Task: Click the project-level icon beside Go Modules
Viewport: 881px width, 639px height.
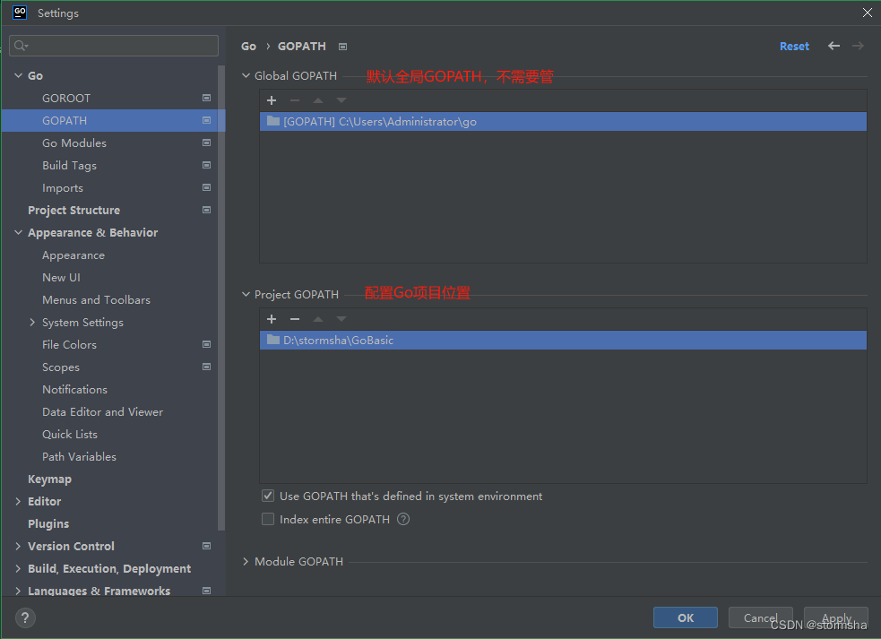Action: [x=206, y=142]
